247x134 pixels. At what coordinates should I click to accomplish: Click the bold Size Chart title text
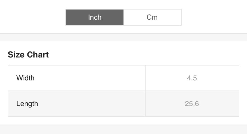(28, 55)
